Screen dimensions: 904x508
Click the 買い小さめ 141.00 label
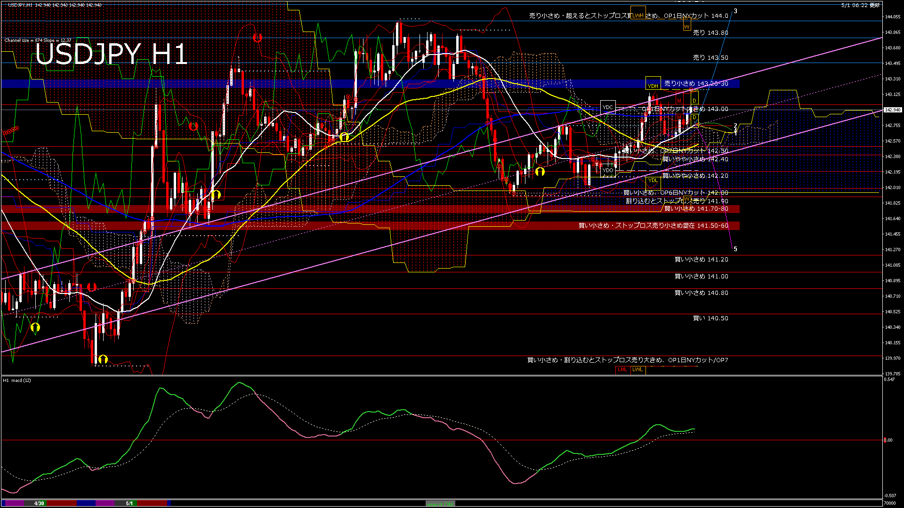coord(701,277)
